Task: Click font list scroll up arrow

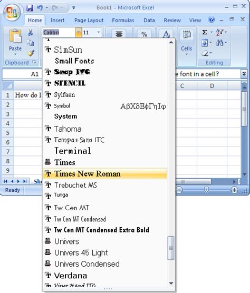Action: coord(171,42)
